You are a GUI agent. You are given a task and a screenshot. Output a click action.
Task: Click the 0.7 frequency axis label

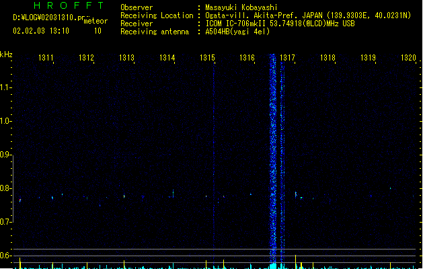point(5,222)
